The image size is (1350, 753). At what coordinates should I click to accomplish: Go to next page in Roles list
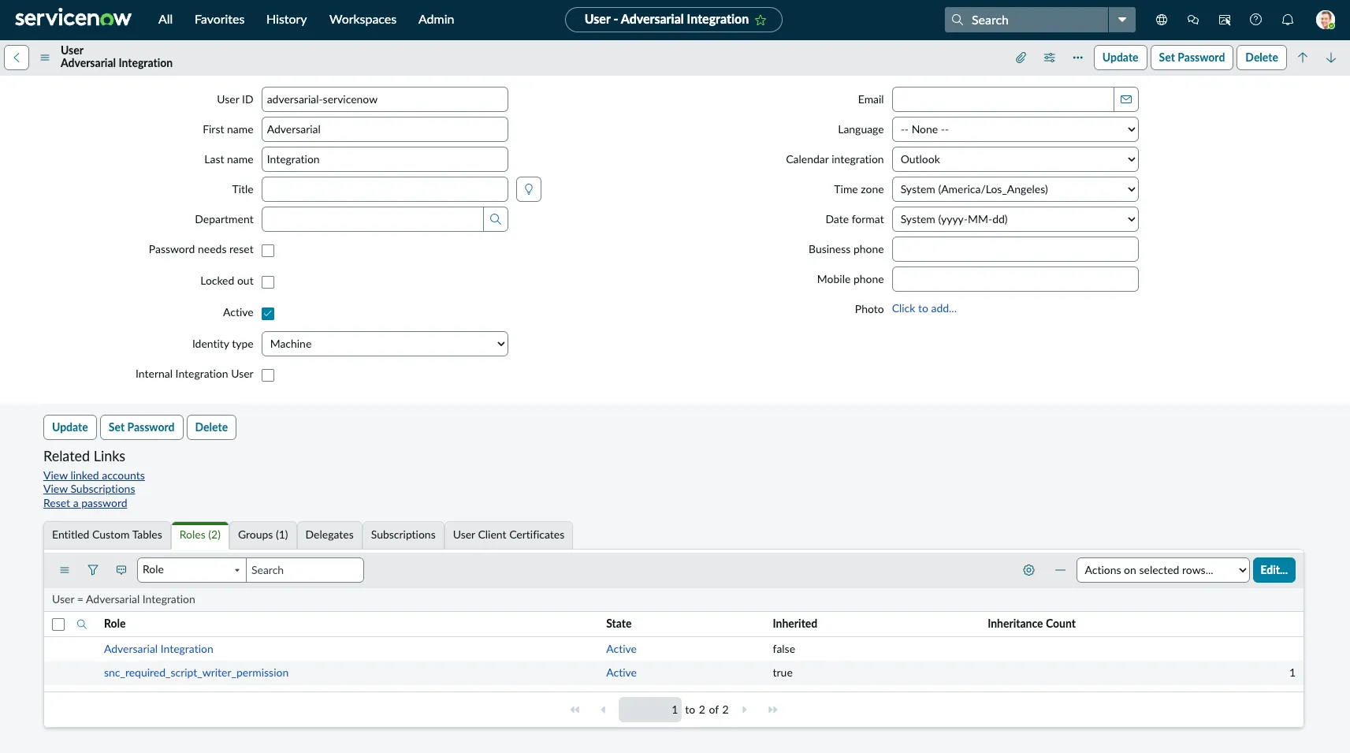tap(745, 710)
